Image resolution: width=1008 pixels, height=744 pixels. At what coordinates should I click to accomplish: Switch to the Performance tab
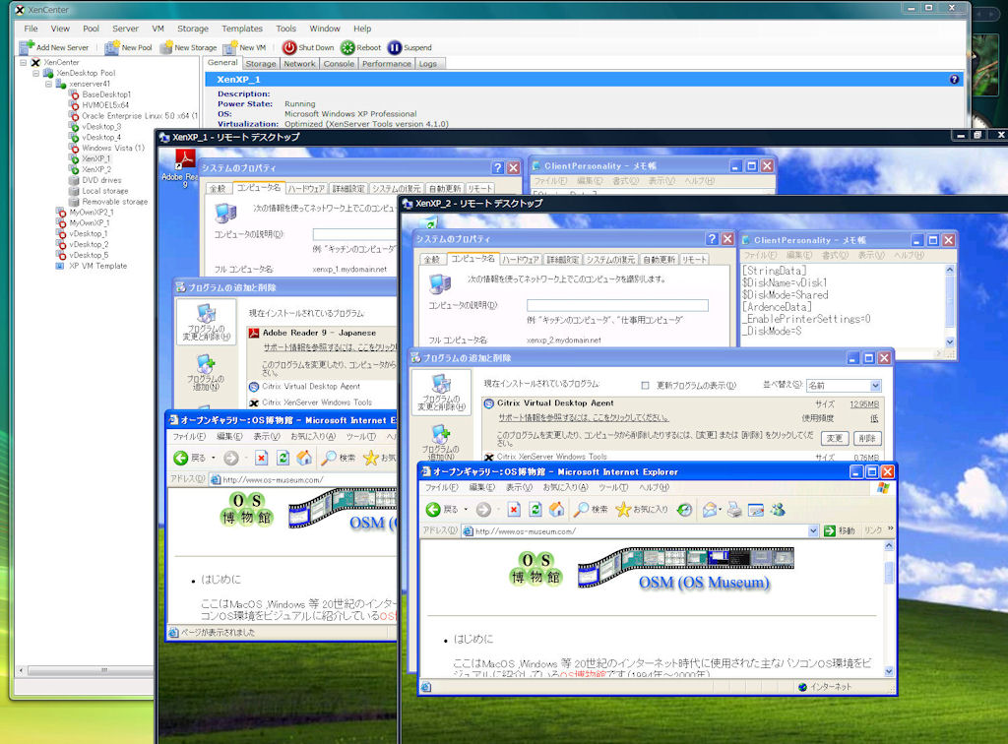pyautogui.click(x=386, y=64)
